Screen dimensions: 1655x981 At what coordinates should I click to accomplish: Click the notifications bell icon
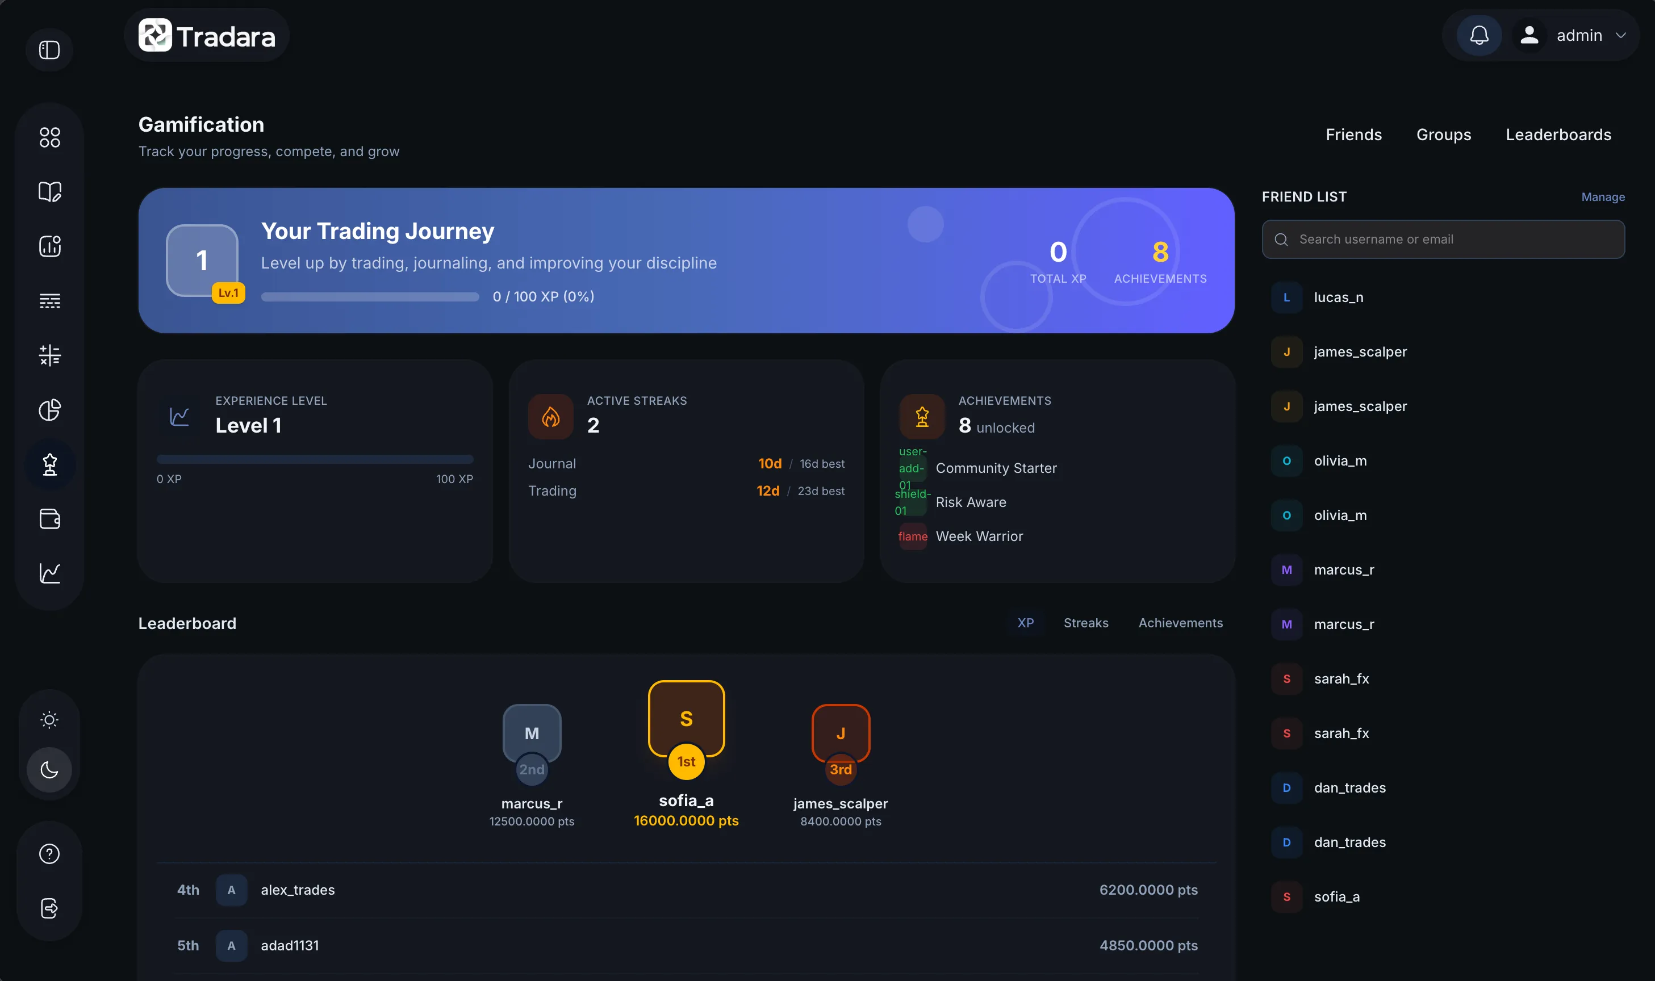[x=1478, y=35]
